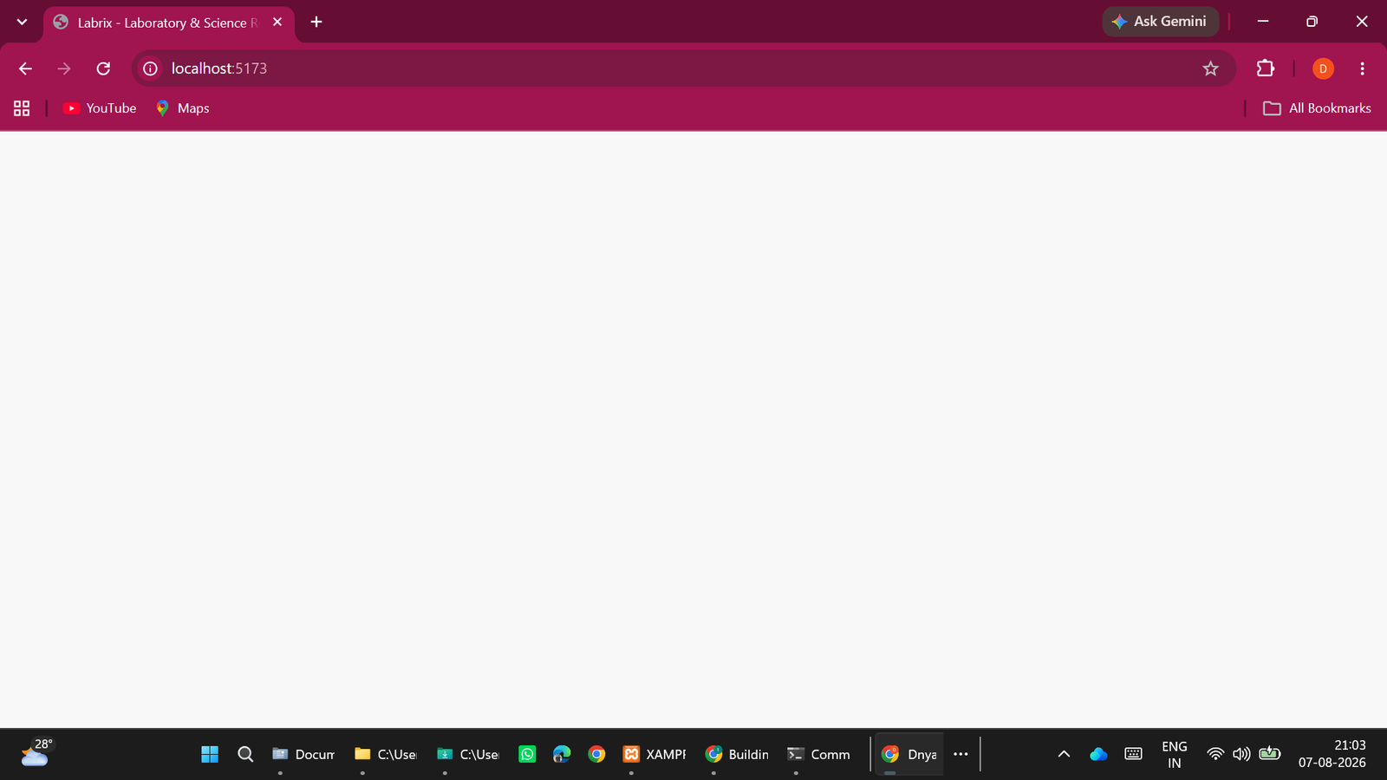Bookmark this tab with the star icon

pyautogui.click(x=1210, y=68)
